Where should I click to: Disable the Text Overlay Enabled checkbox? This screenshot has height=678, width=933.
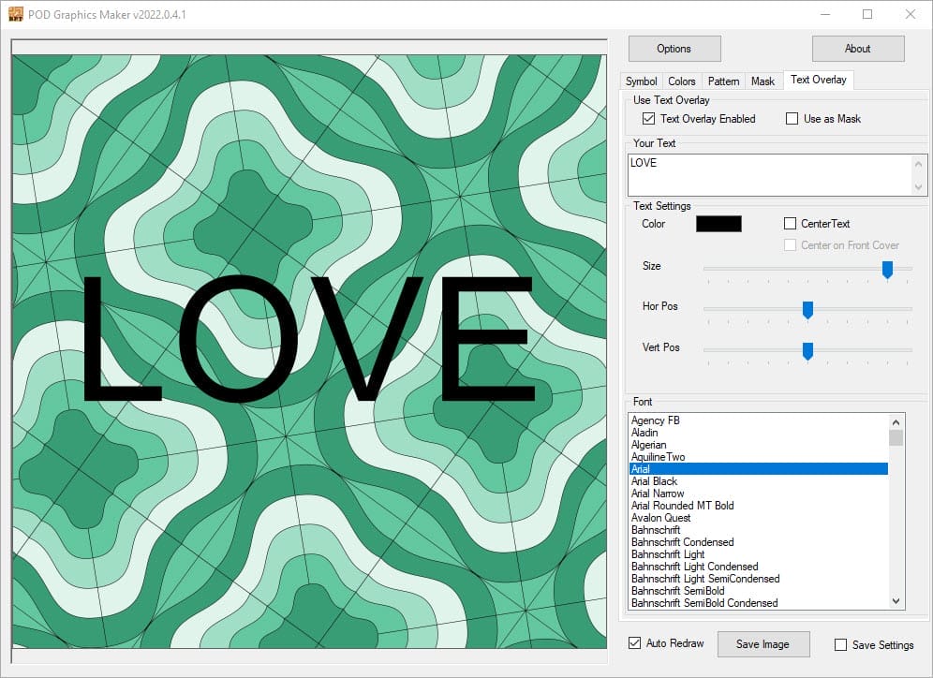point(648,119)
